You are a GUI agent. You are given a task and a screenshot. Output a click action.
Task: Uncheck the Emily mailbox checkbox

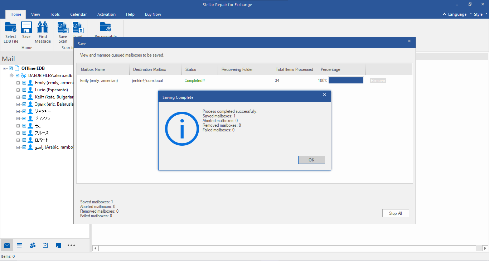pyautogui.click(x=24, y=83)
